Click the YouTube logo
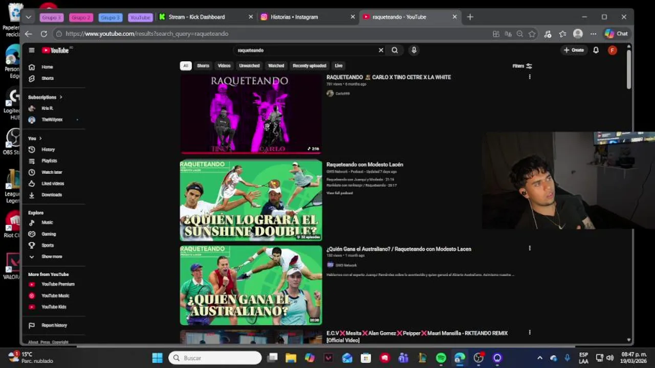This screenshot has width=655, height=368. (55, 50)
